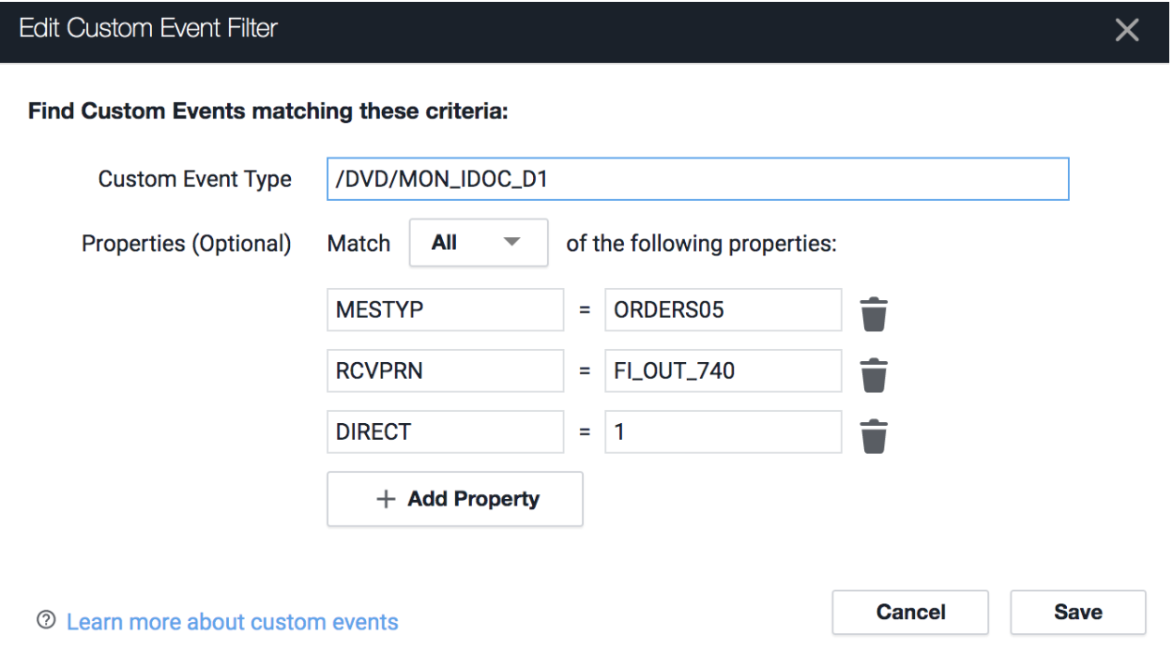Screen dimensions: 1173x651
Task: Select the DIRECT property name field
Action: point(445,432)
